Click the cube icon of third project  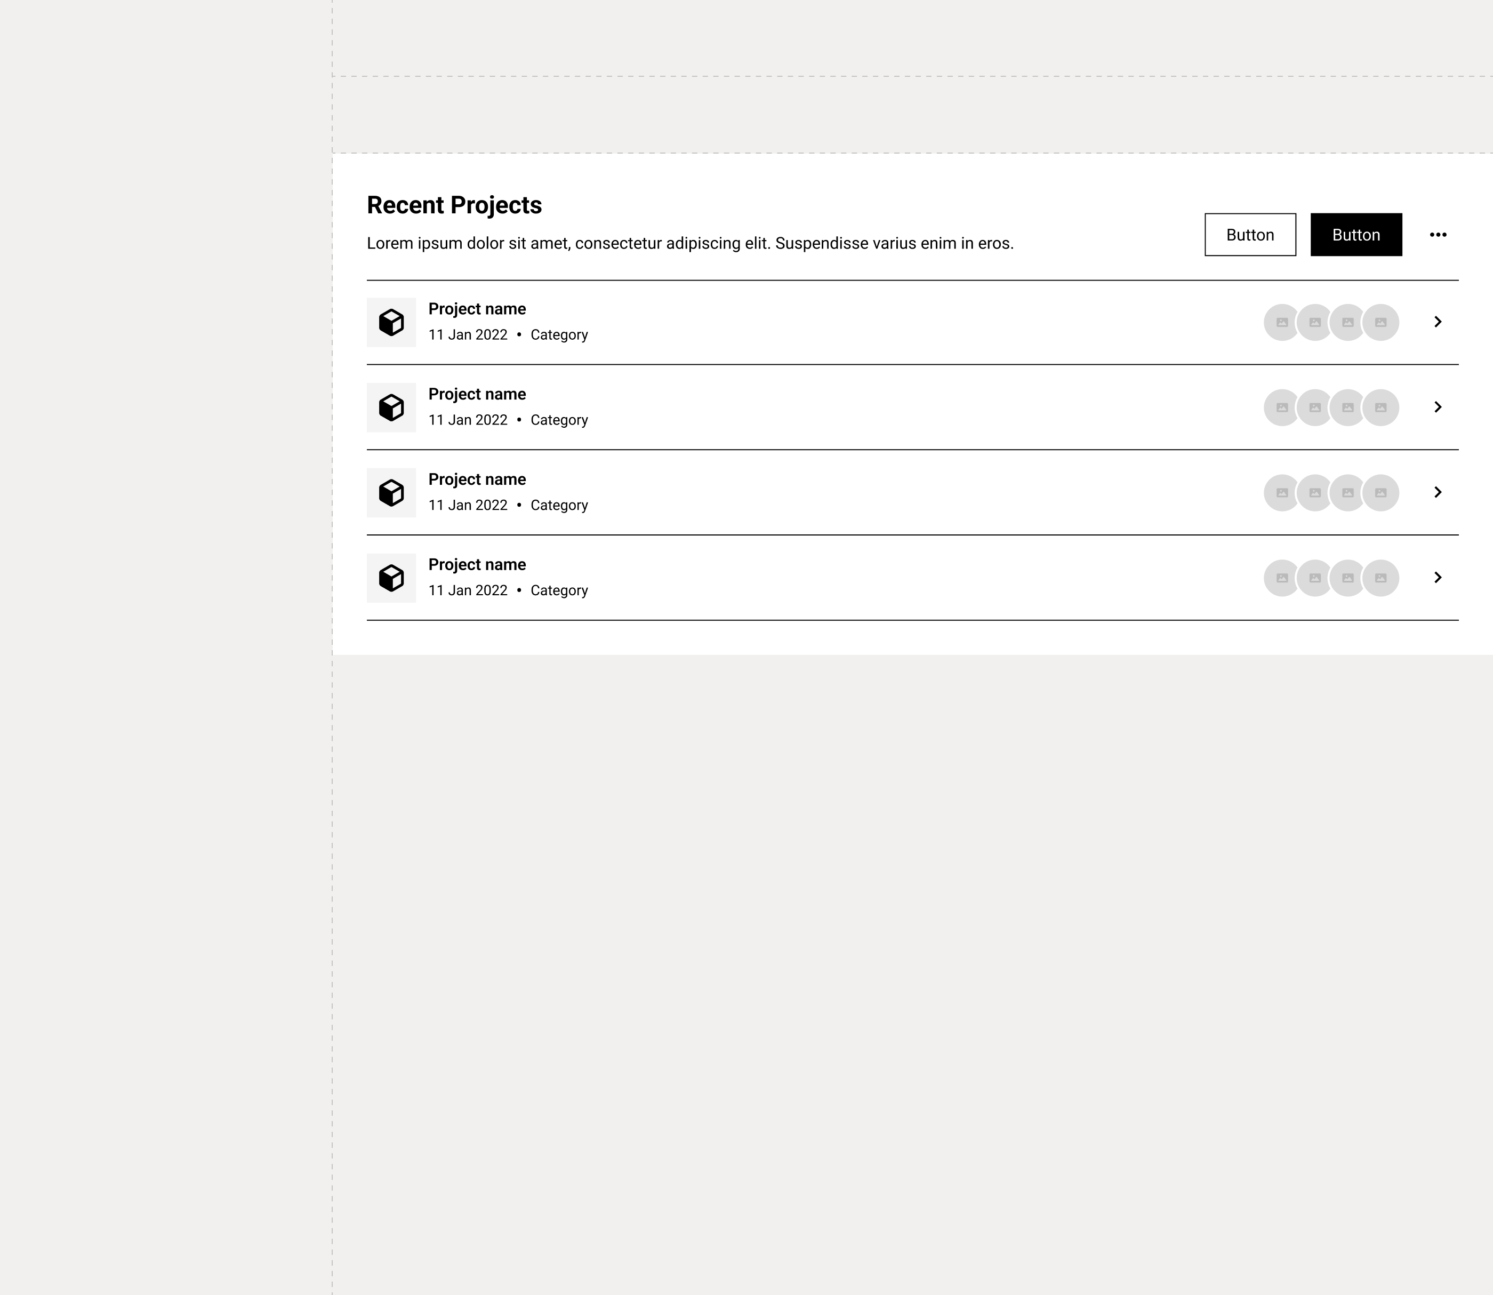point(391,493)
